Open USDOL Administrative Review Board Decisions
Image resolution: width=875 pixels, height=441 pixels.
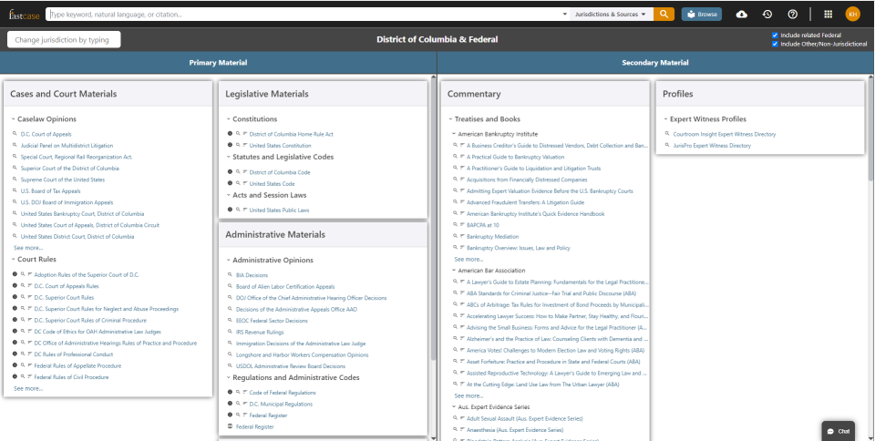(x=291, y=366)
